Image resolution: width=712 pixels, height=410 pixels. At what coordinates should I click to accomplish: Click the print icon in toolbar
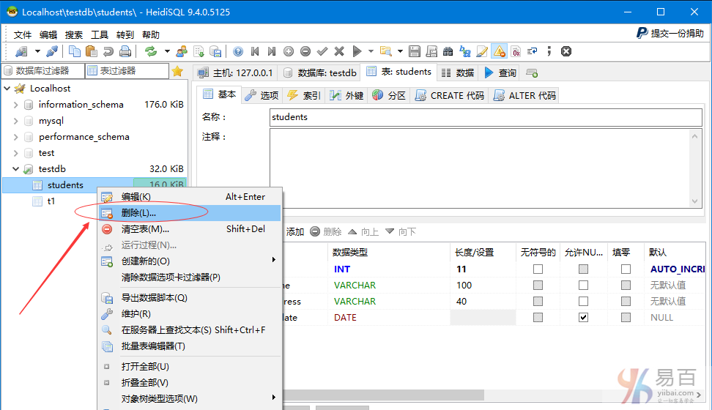pos(125,51)
